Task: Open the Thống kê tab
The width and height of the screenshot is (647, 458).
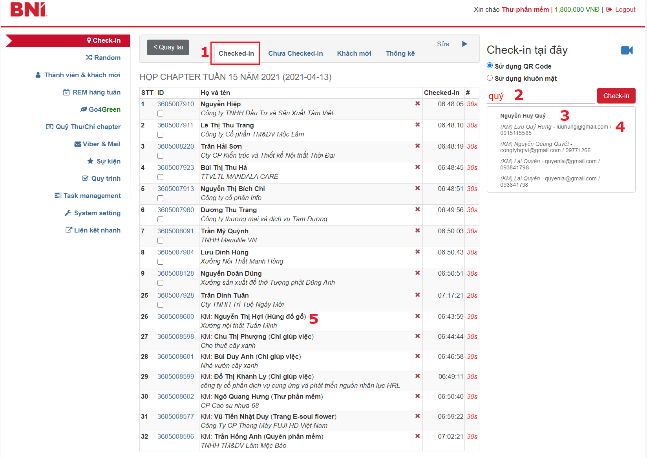Action: click(x=400, y=53)
